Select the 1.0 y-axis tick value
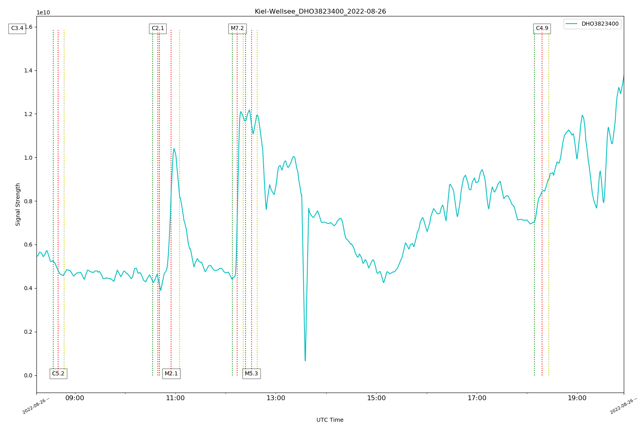The width and height of the screenshot is (641, 441). (x=28, y=158)
